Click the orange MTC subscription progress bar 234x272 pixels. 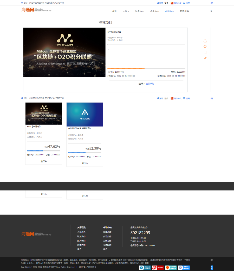(146, 68)
